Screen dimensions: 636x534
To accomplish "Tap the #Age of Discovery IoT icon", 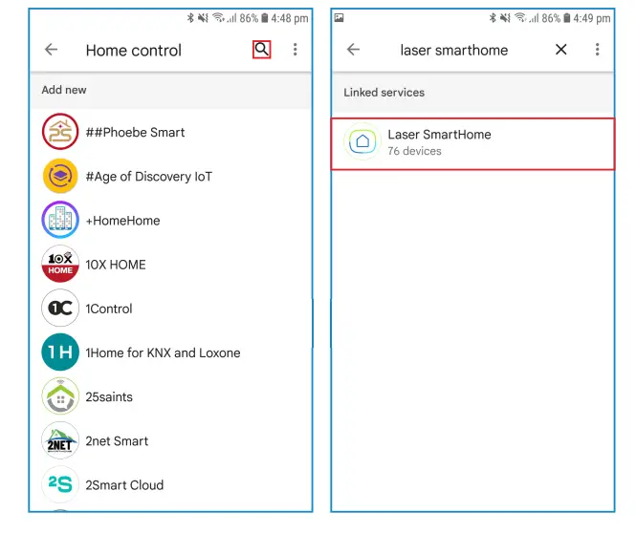I will click(60, 176).
